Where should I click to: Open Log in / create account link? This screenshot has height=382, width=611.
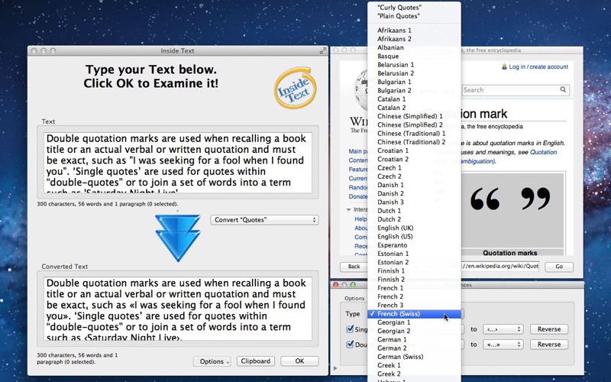[538, 67]
